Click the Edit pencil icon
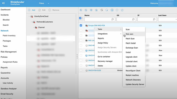 click(x=39, y=10)
